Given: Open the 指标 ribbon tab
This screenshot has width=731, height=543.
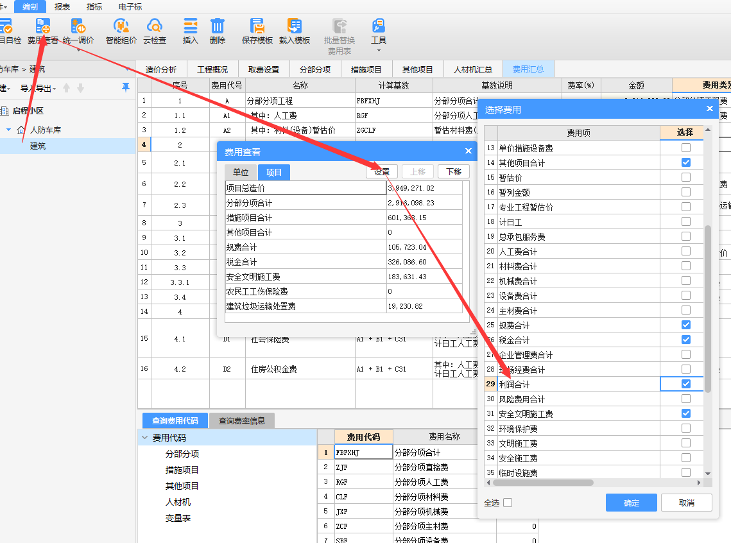Looking at the screenshot, I should (94, 6).
